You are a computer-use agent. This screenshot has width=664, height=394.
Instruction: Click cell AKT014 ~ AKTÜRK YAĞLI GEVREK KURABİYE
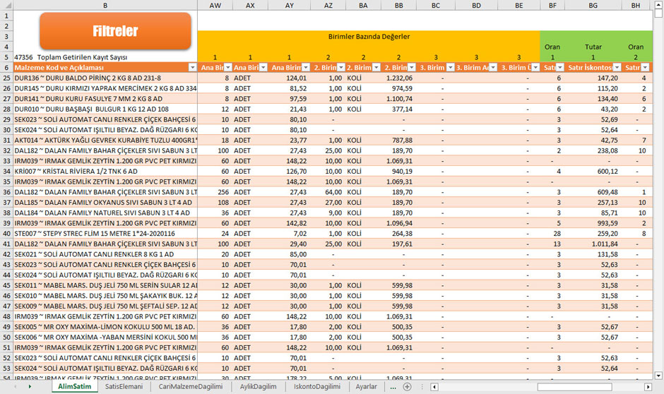pos(105,140)
